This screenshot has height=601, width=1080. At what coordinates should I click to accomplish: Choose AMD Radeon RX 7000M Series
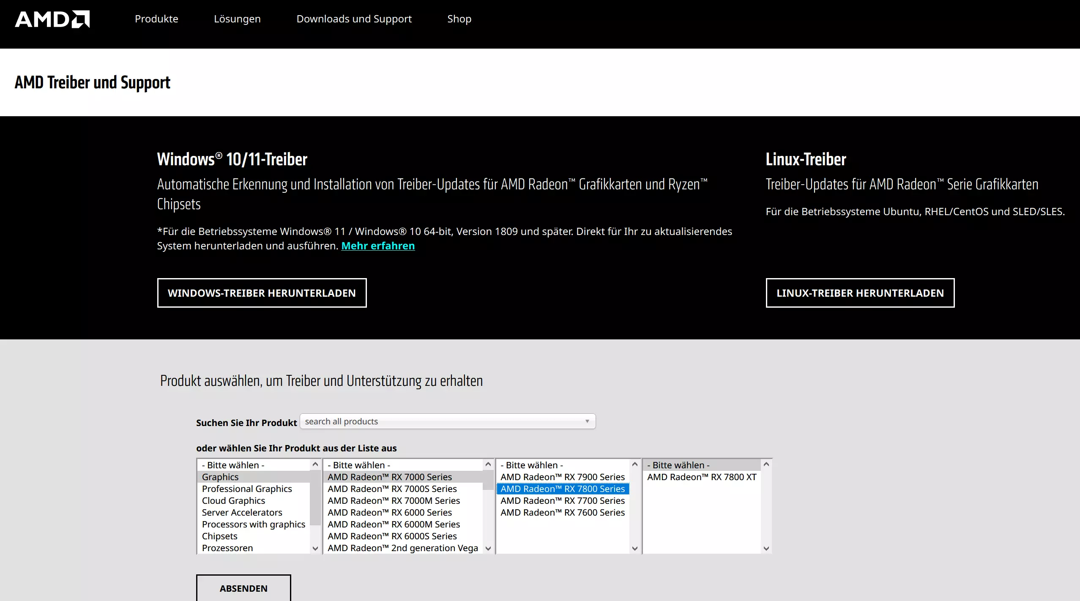tap(403, 500)
